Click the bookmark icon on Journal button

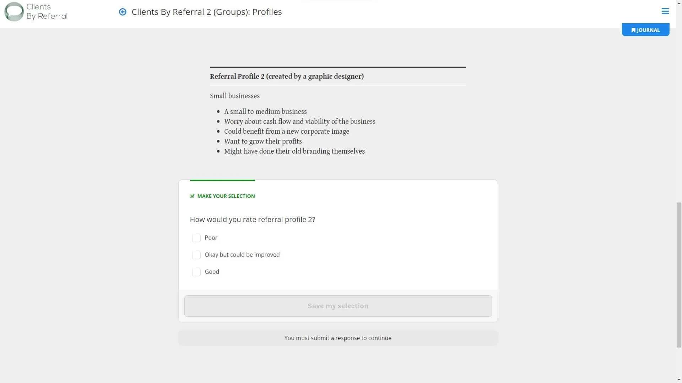coord(633,30)
